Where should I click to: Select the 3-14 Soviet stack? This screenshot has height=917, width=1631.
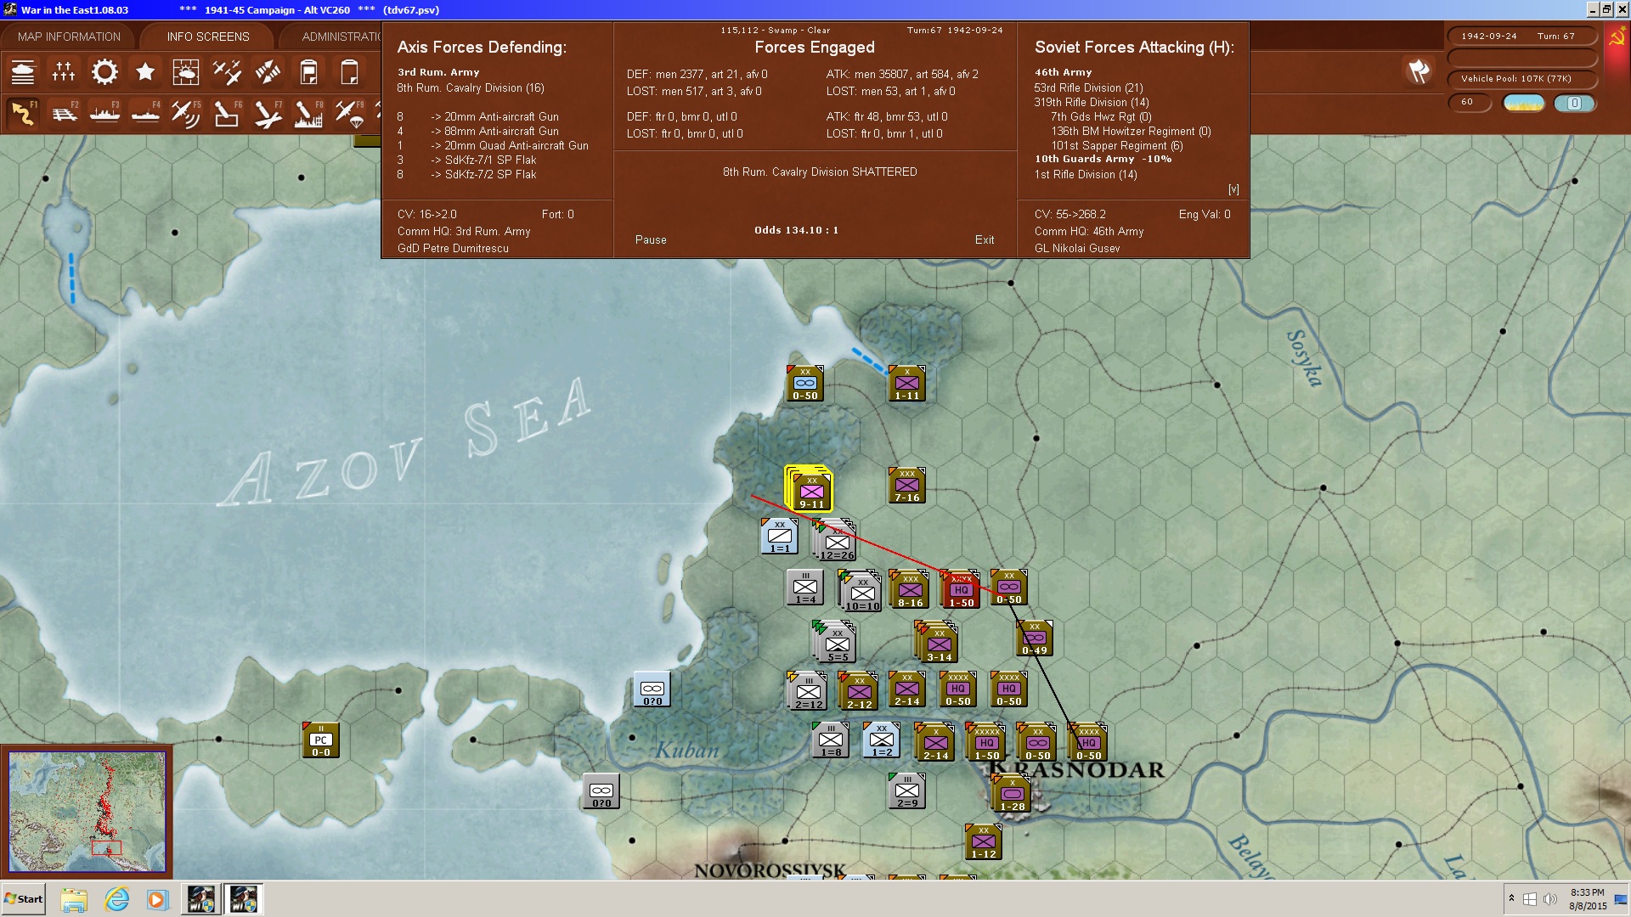[x=938, y=643]
